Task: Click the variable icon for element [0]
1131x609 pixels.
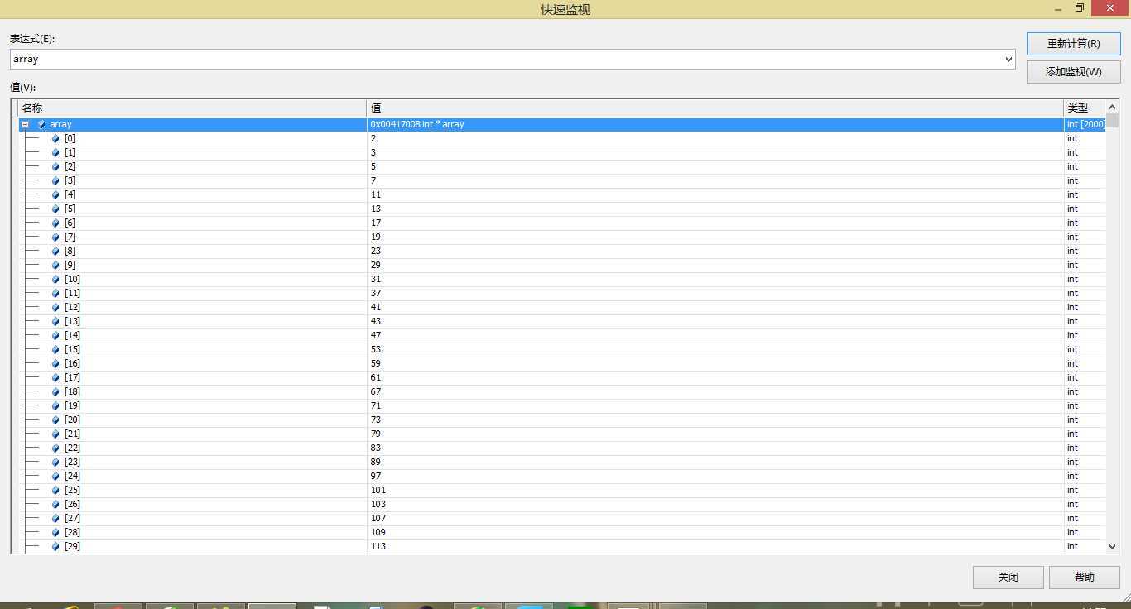Action: (x=56, y=138)
